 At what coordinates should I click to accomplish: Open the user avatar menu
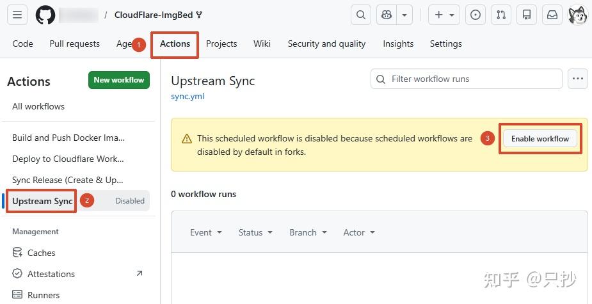click(x=578, y=15)
